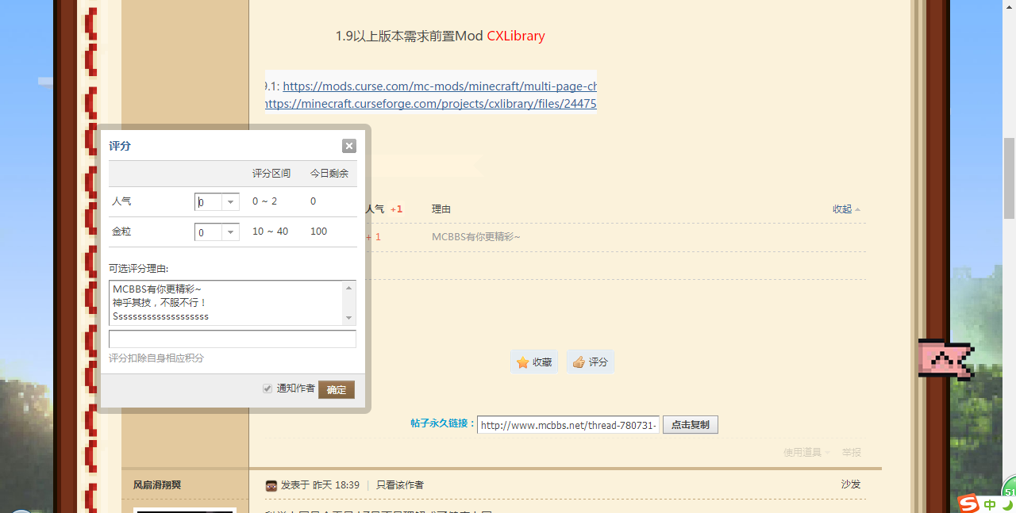Open the mods.curse.com multi-page link

(440, 86)
